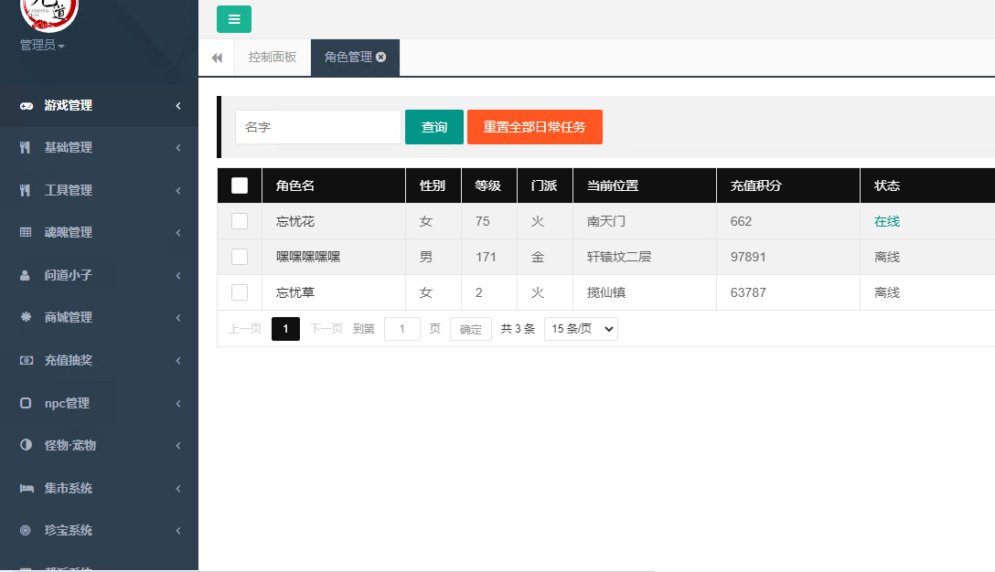
Task: Click the target icon beside 珍宝系统
Action: 26,530
